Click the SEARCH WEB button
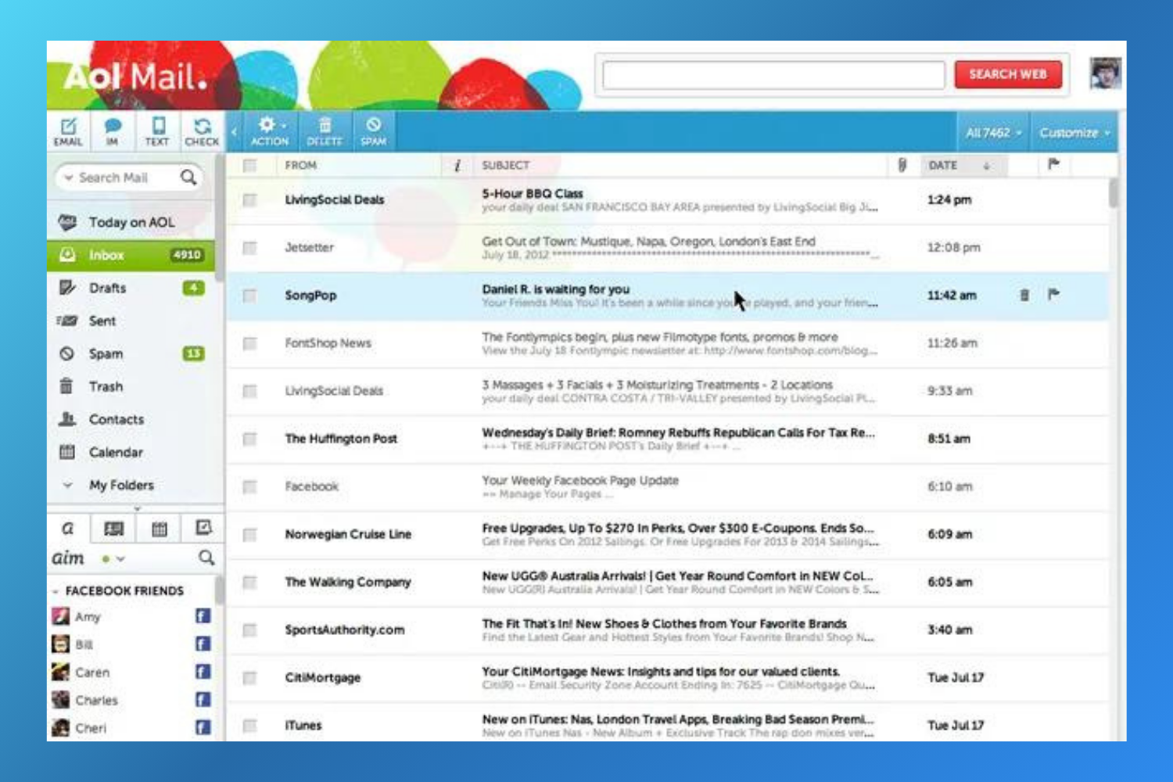This screenshot has width=1173, height=782. tap(1008, 74)
